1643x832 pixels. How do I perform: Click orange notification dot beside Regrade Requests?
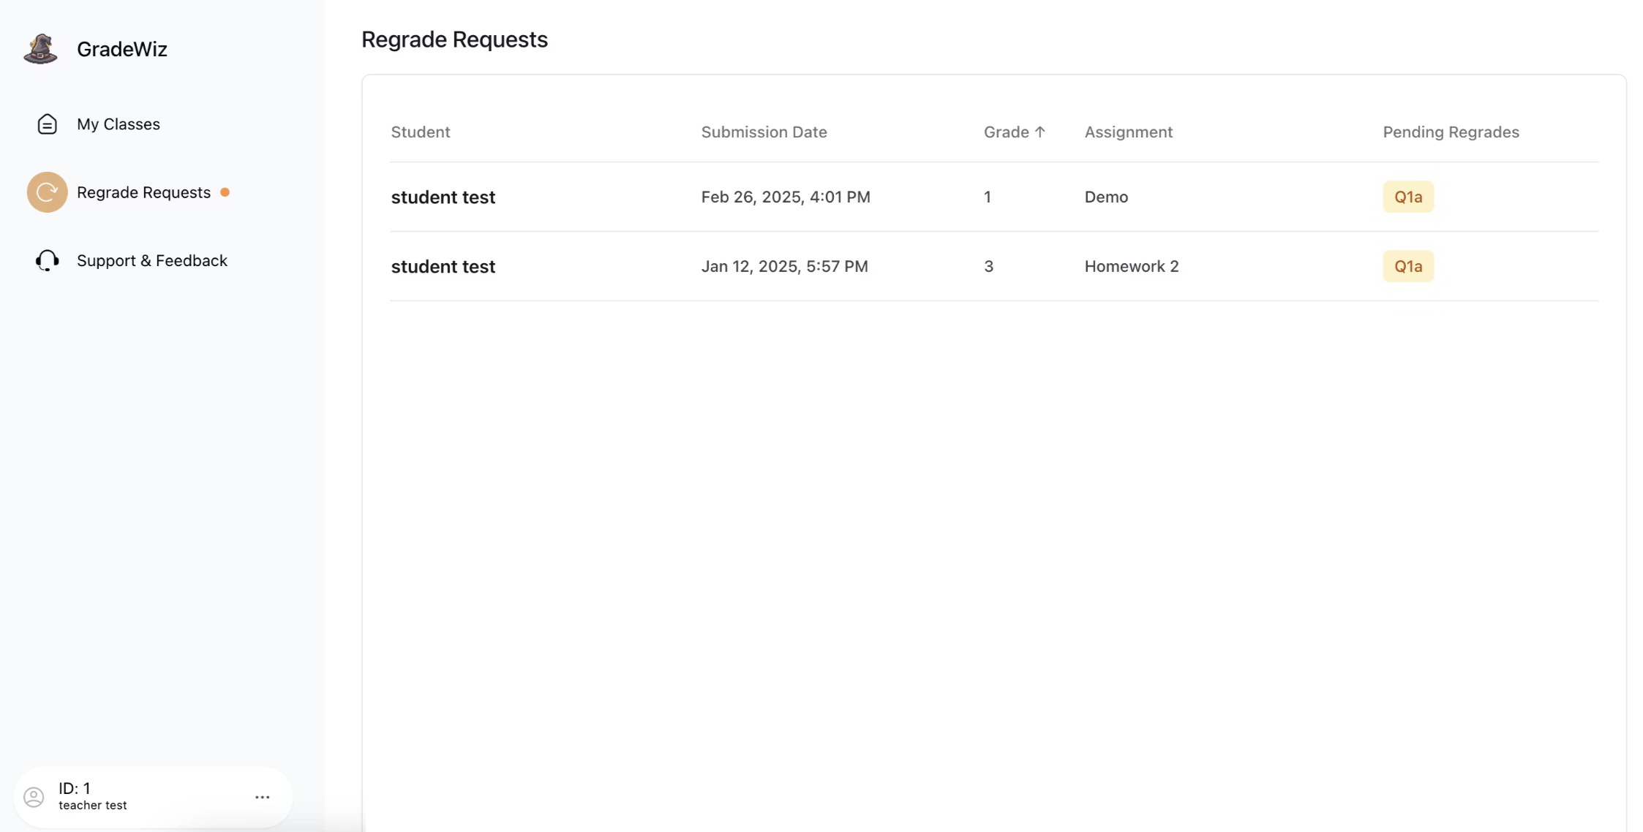tap(225, 192)
